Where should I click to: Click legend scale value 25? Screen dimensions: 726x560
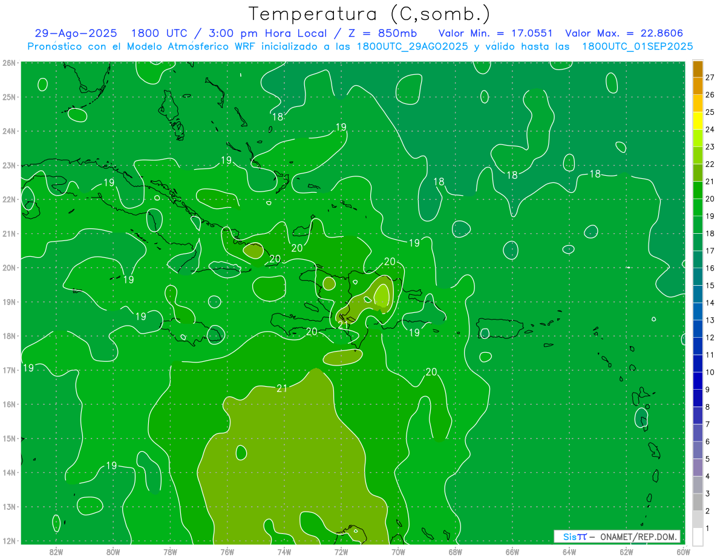[x=710, y=112]
